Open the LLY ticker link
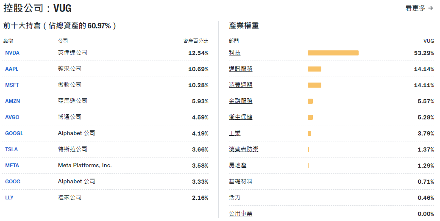The image size is (440, 221). (x=9, y=198)
